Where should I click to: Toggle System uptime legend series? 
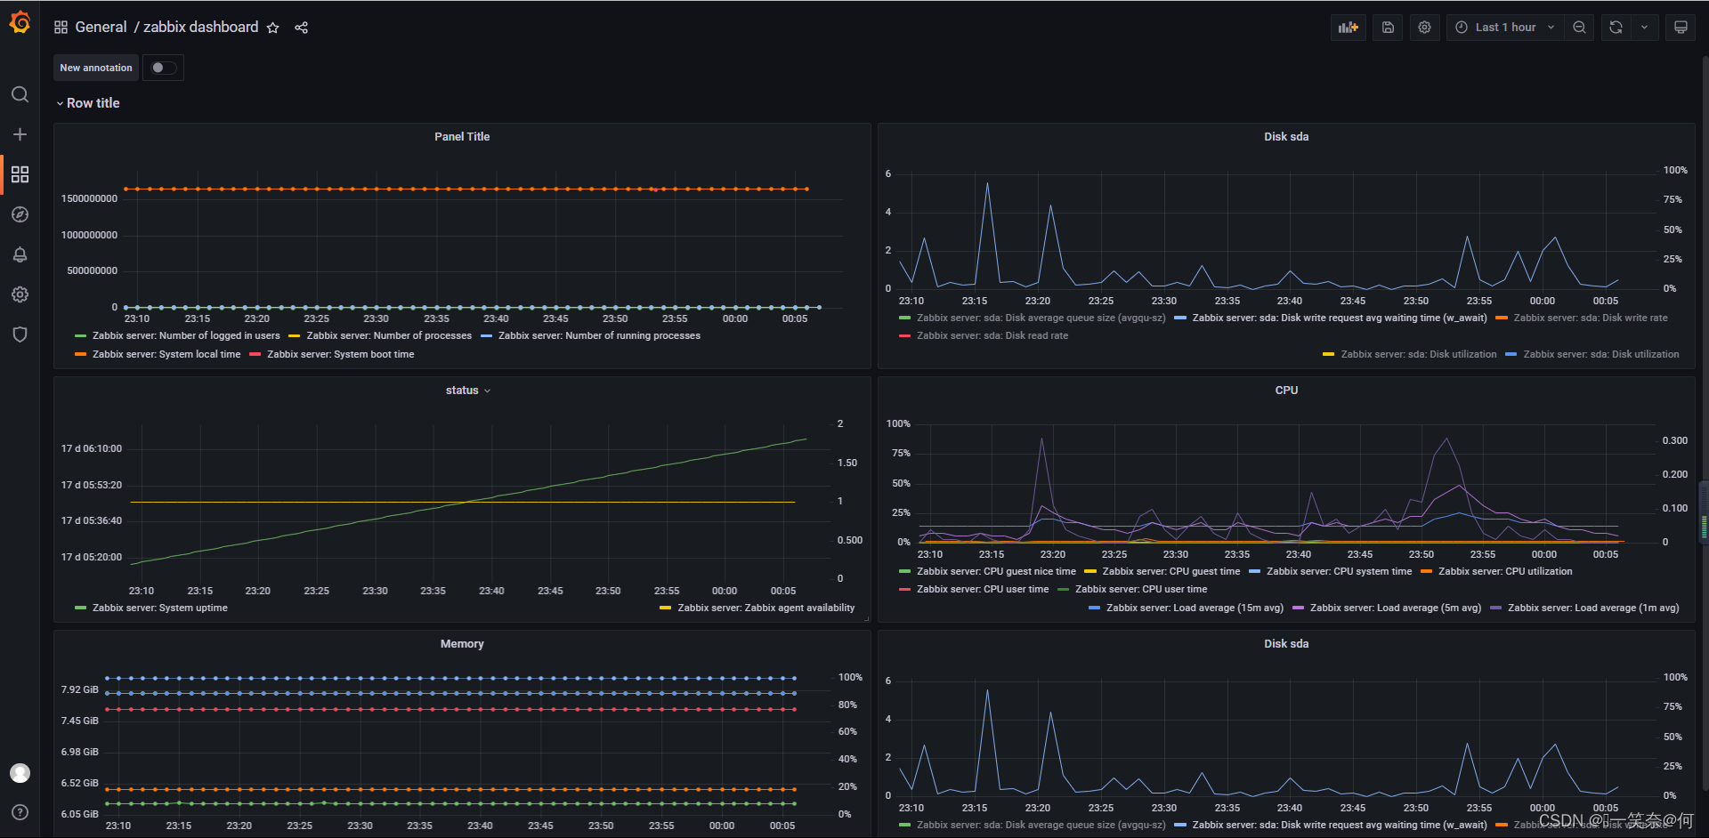click(x=160, y=608)
